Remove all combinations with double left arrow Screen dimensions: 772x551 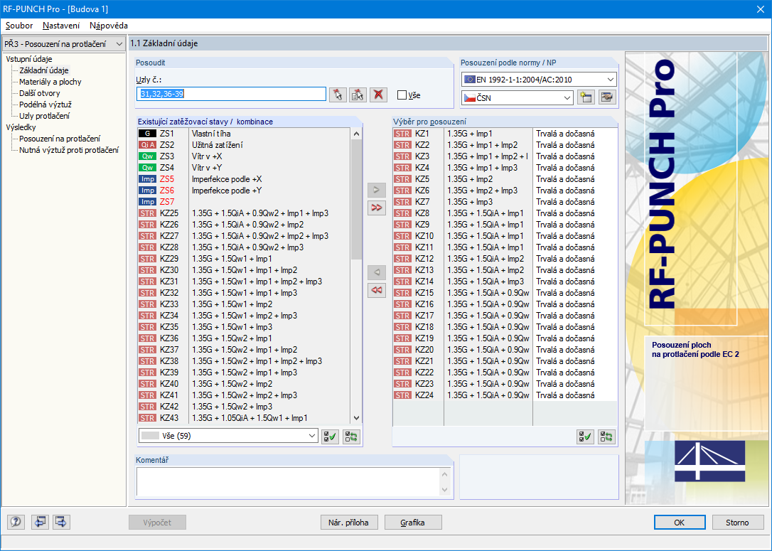point(377,290)
